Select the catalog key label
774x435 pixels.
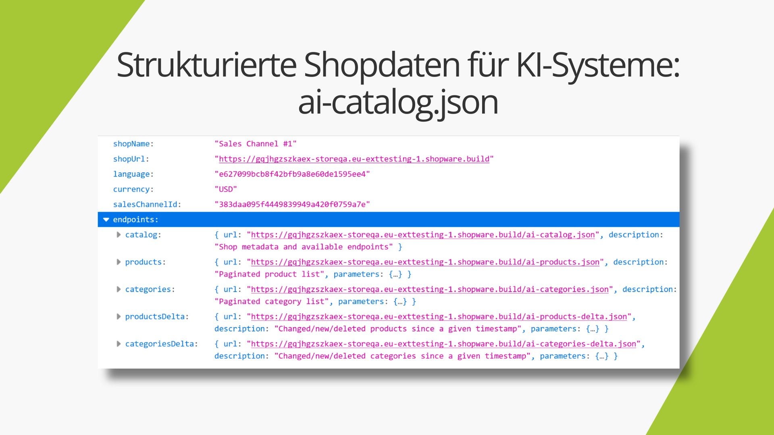point(143,235)
